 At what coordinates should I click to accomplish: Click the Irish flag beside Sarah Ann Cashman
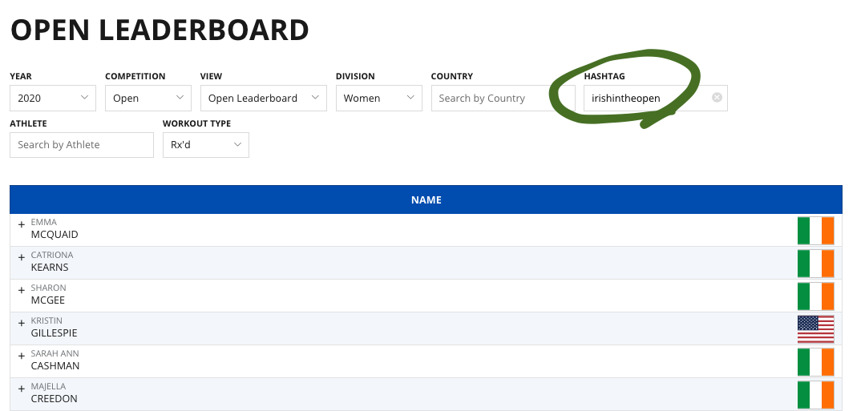click(x=815, y=361)
